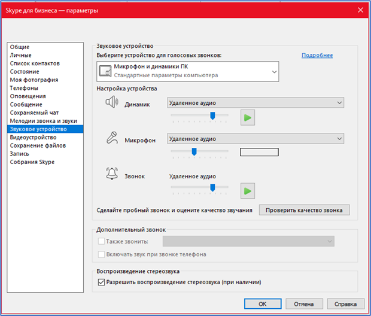The height and width of the screenshot is (316, 371).
Task: Open Сохраняемый чат settings
Action: (x=45, y=113)
